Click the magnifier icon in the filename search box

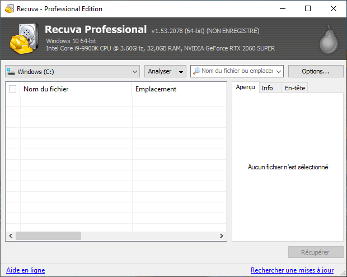[196, 71]
